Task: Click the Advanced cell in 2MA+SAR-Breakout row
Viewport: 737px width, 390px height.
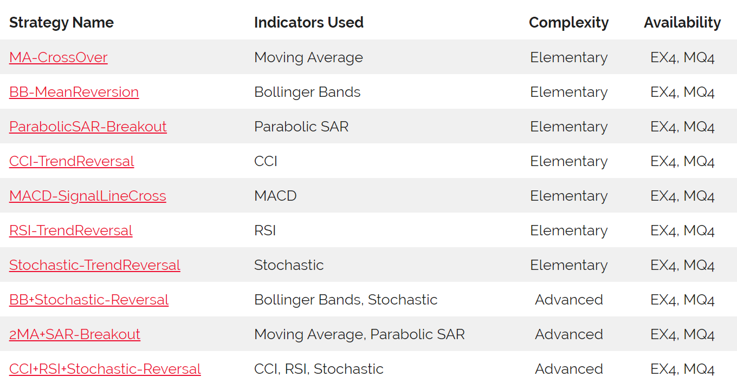Action: [569, 334]
